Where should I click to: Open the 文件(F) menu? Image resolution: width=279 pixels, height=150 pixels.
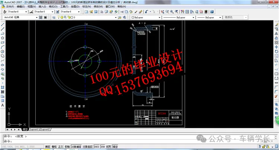coord(10,7)
